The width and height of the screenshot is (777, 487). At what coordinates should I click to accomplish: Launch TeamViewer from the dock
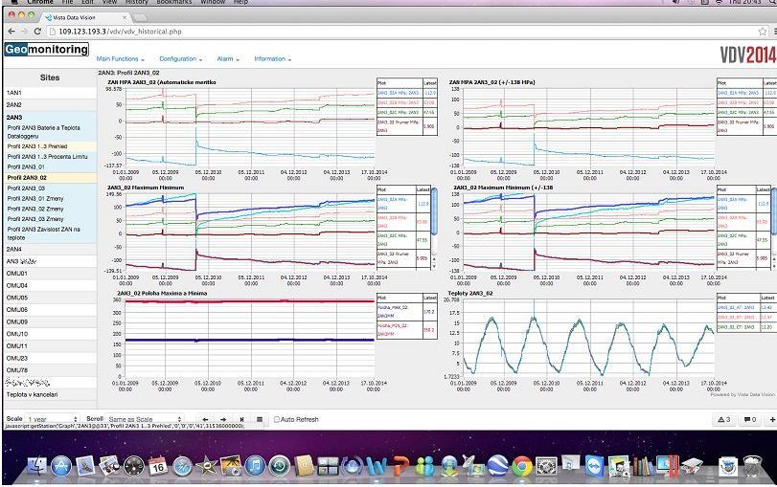click(x=595, y=466)
